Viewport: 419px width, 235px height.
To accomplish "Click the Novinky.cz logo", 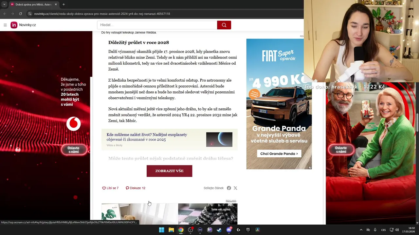I will [23, 25].
